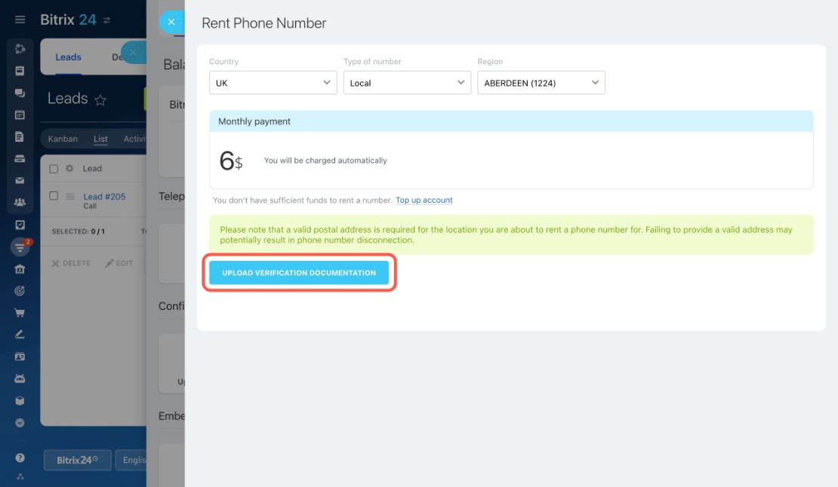Open the Calendar icon in sidebar
The width and height of the screenshot is (838, 487).
pos(20,115)
